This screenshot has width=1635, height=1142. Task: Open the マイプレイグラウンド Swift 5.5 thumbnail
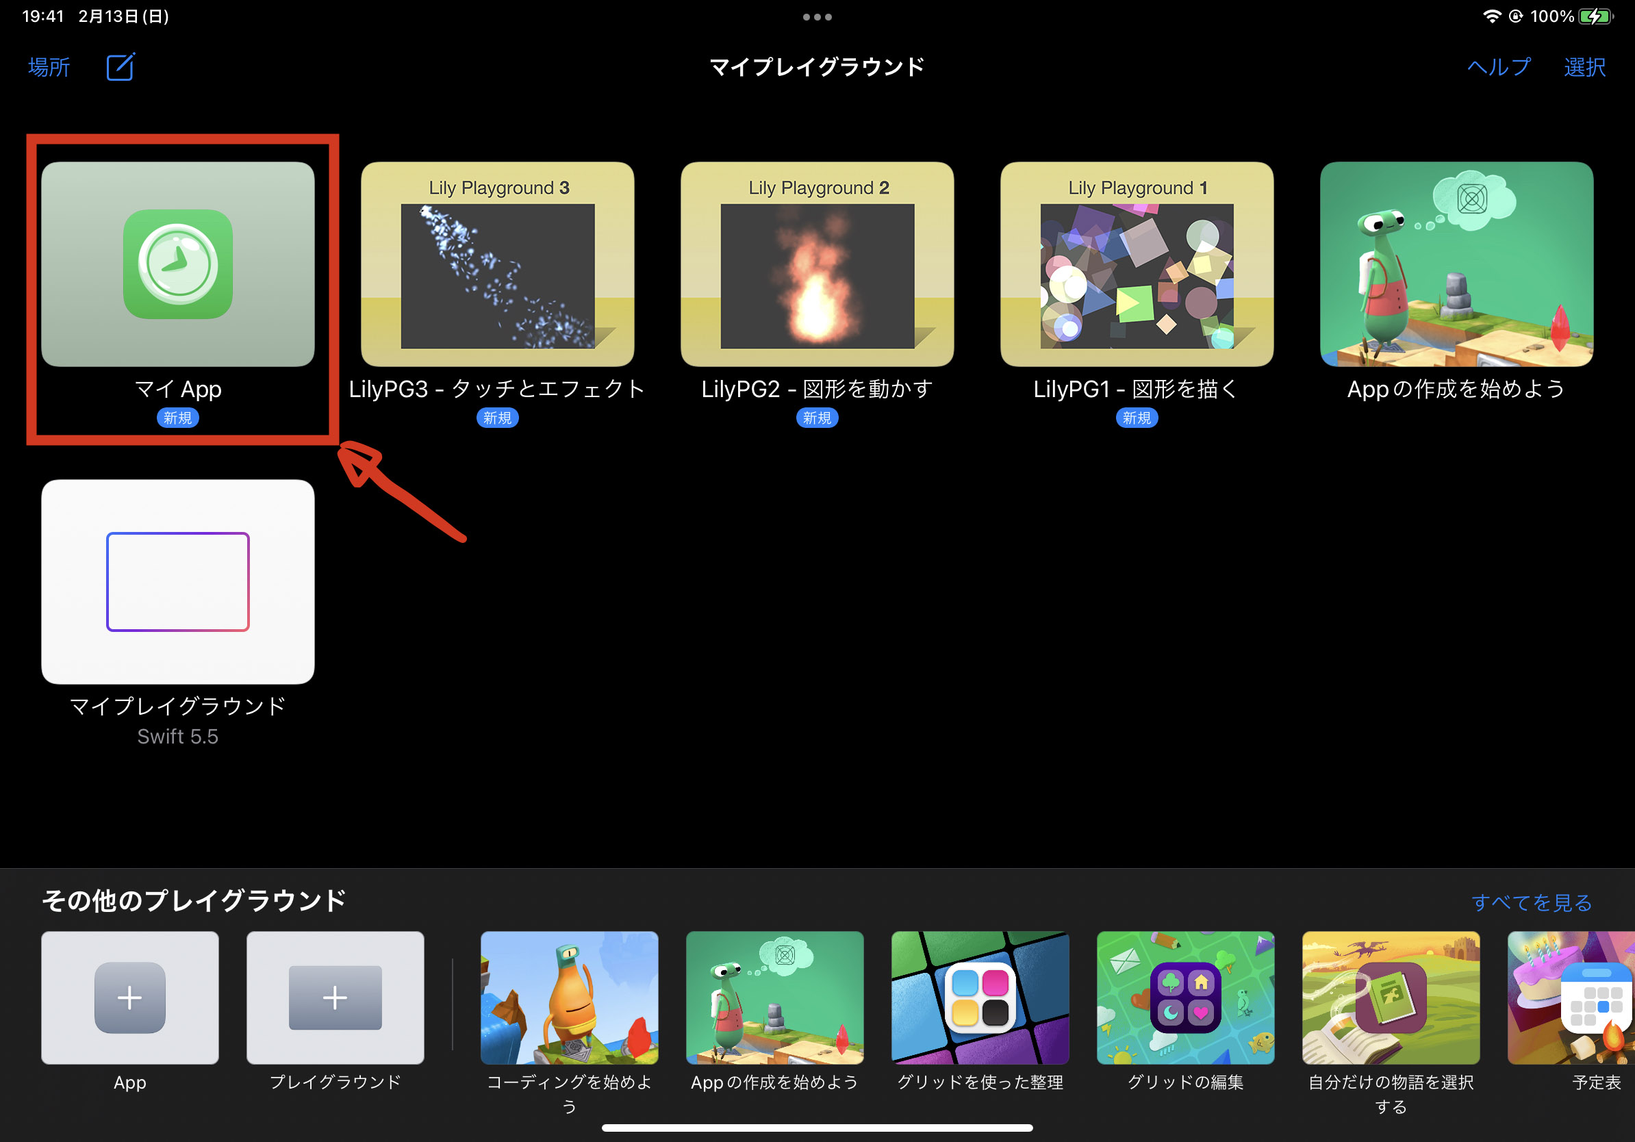point(178,582)
